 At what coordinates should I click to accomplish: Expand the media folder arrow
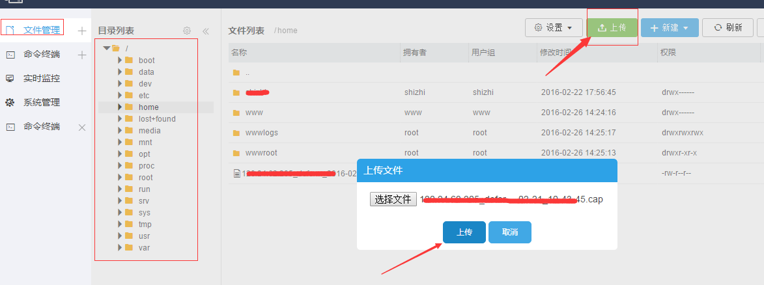point(120,130)
